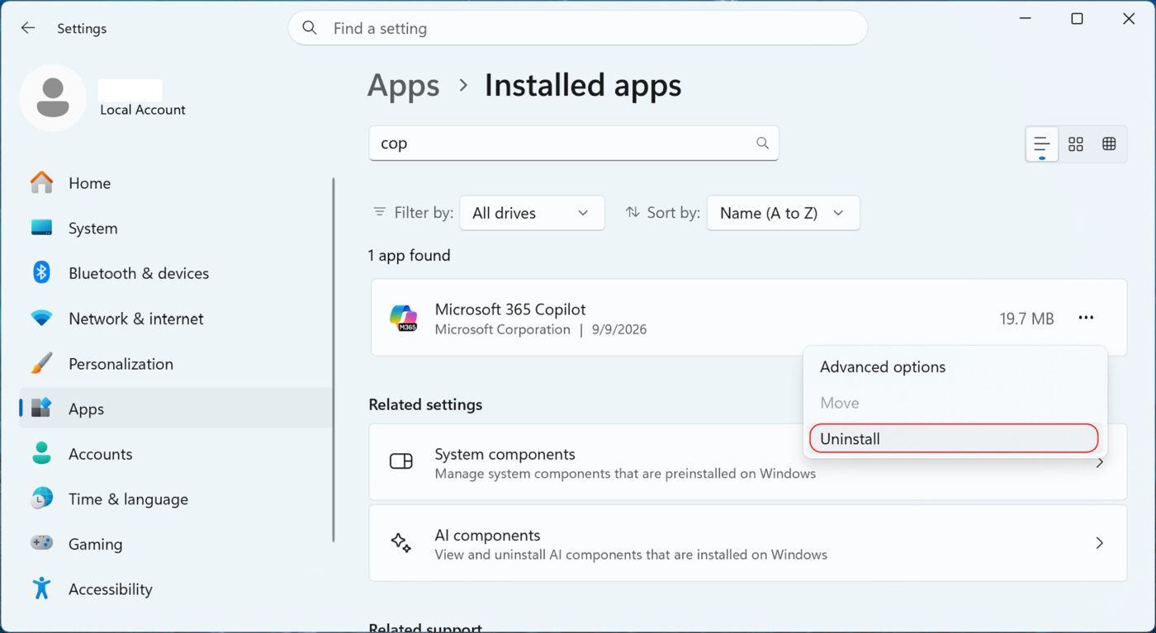Open Home from its house icon
1156x633 pixels.
point(41,182)
